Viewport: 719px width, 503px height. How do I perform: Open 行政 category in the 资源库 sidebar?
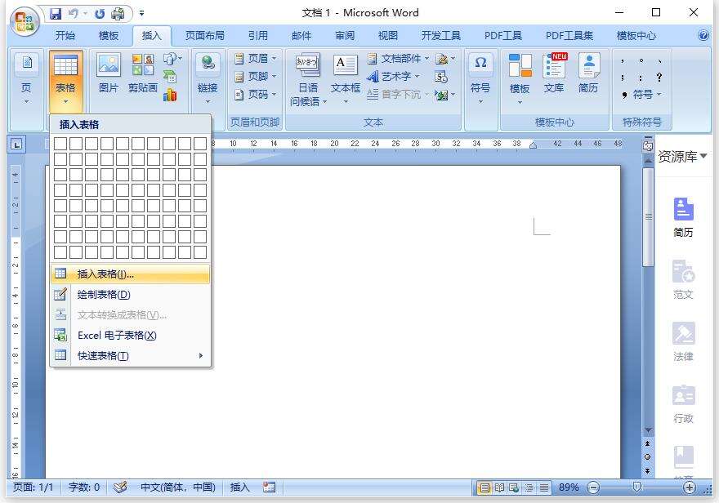click(x=683, y=403)
